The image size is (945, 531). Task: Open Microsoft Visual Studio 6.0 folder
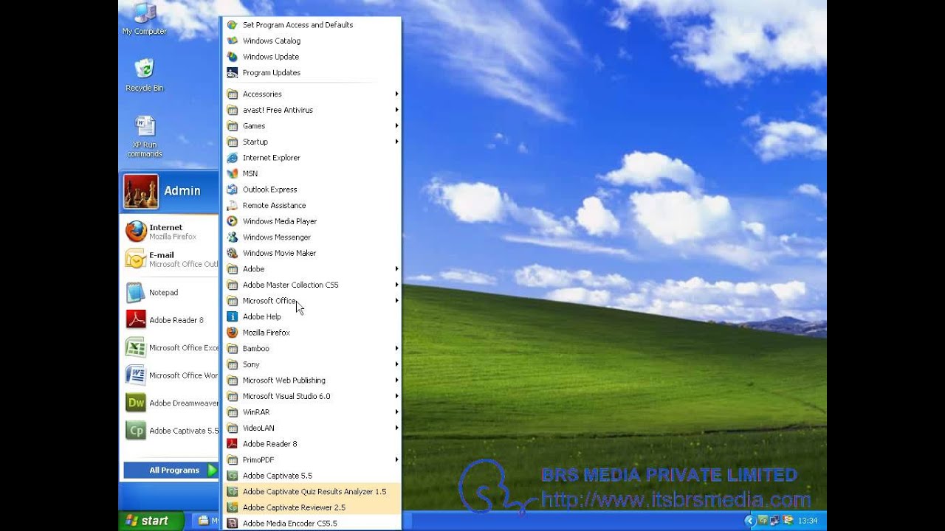(312, 396)
